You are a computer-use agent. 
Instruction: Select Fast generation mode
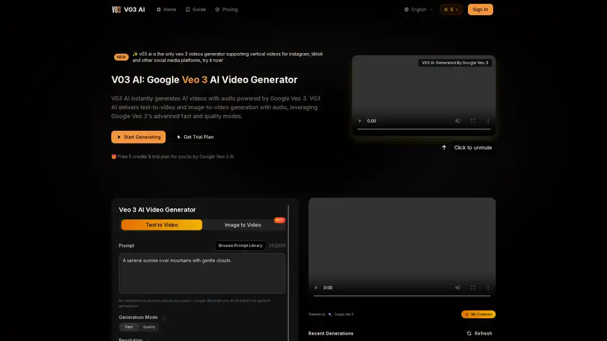click(x=129, y=327)
